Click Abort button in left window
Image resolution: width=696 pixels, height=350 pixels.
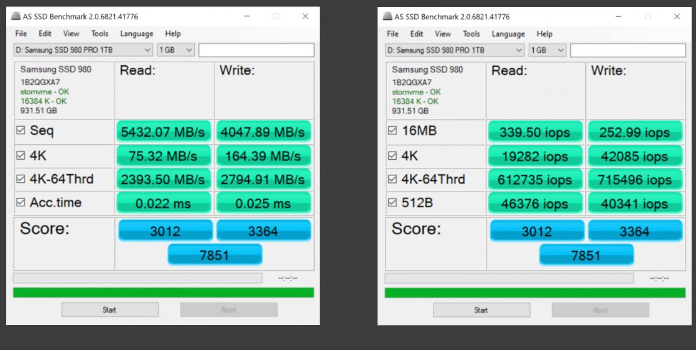229,310
